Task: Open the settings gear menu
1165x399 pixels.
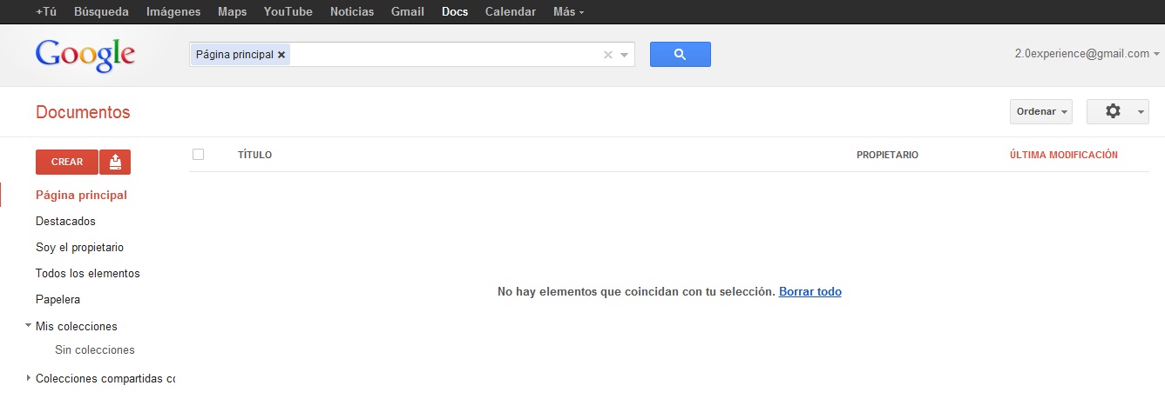Action: [1117, 111]
